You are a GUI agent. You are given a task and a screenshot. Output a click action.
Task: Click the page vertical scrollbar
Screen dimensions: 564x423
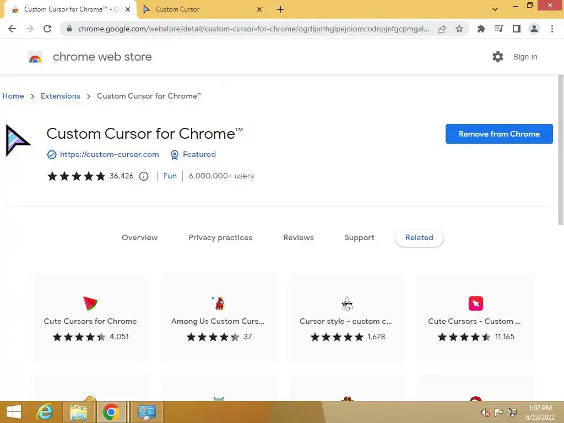pyautogui.click(x=560, y=150)
